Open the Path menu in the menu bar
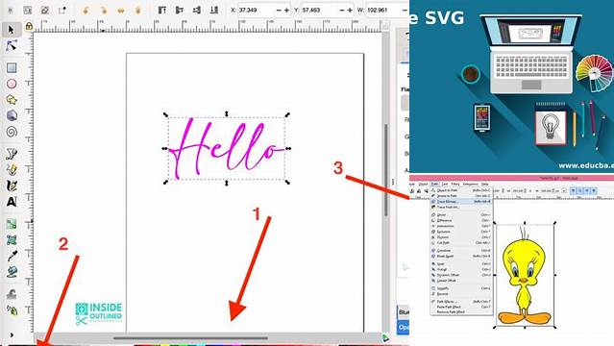This screenshot has height=346, width=614. click(434, 184)
